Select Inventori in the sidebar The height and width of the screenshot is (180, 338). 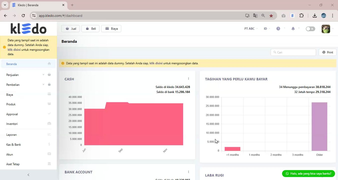(28, 124)
